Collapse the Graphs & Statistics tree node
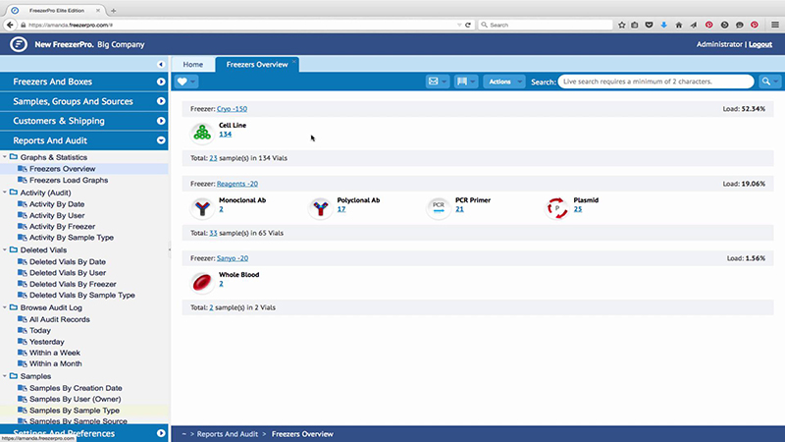 5,157
